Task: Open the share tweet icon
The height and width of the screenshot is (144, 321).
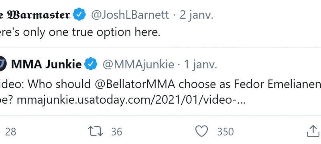Action: [x=313, y=131]
